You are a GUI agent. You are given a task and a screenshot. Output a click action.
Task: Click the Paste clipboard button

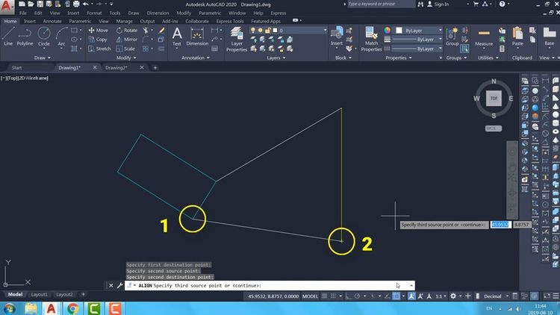click(x=517, y=37)
